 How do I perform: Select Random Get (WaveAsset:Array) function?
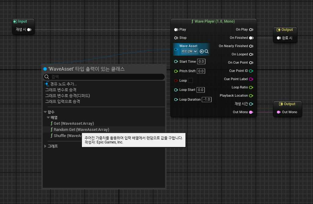click(104, 129)
